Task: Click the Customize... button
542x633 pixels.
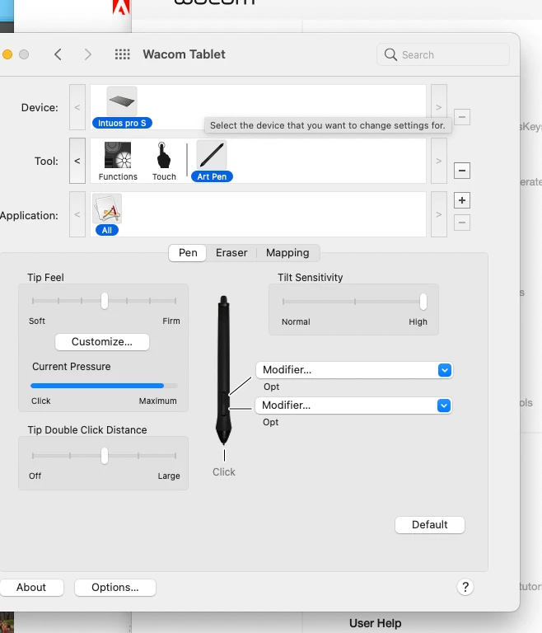Action: pyautogui.click(x=102, y=342)
